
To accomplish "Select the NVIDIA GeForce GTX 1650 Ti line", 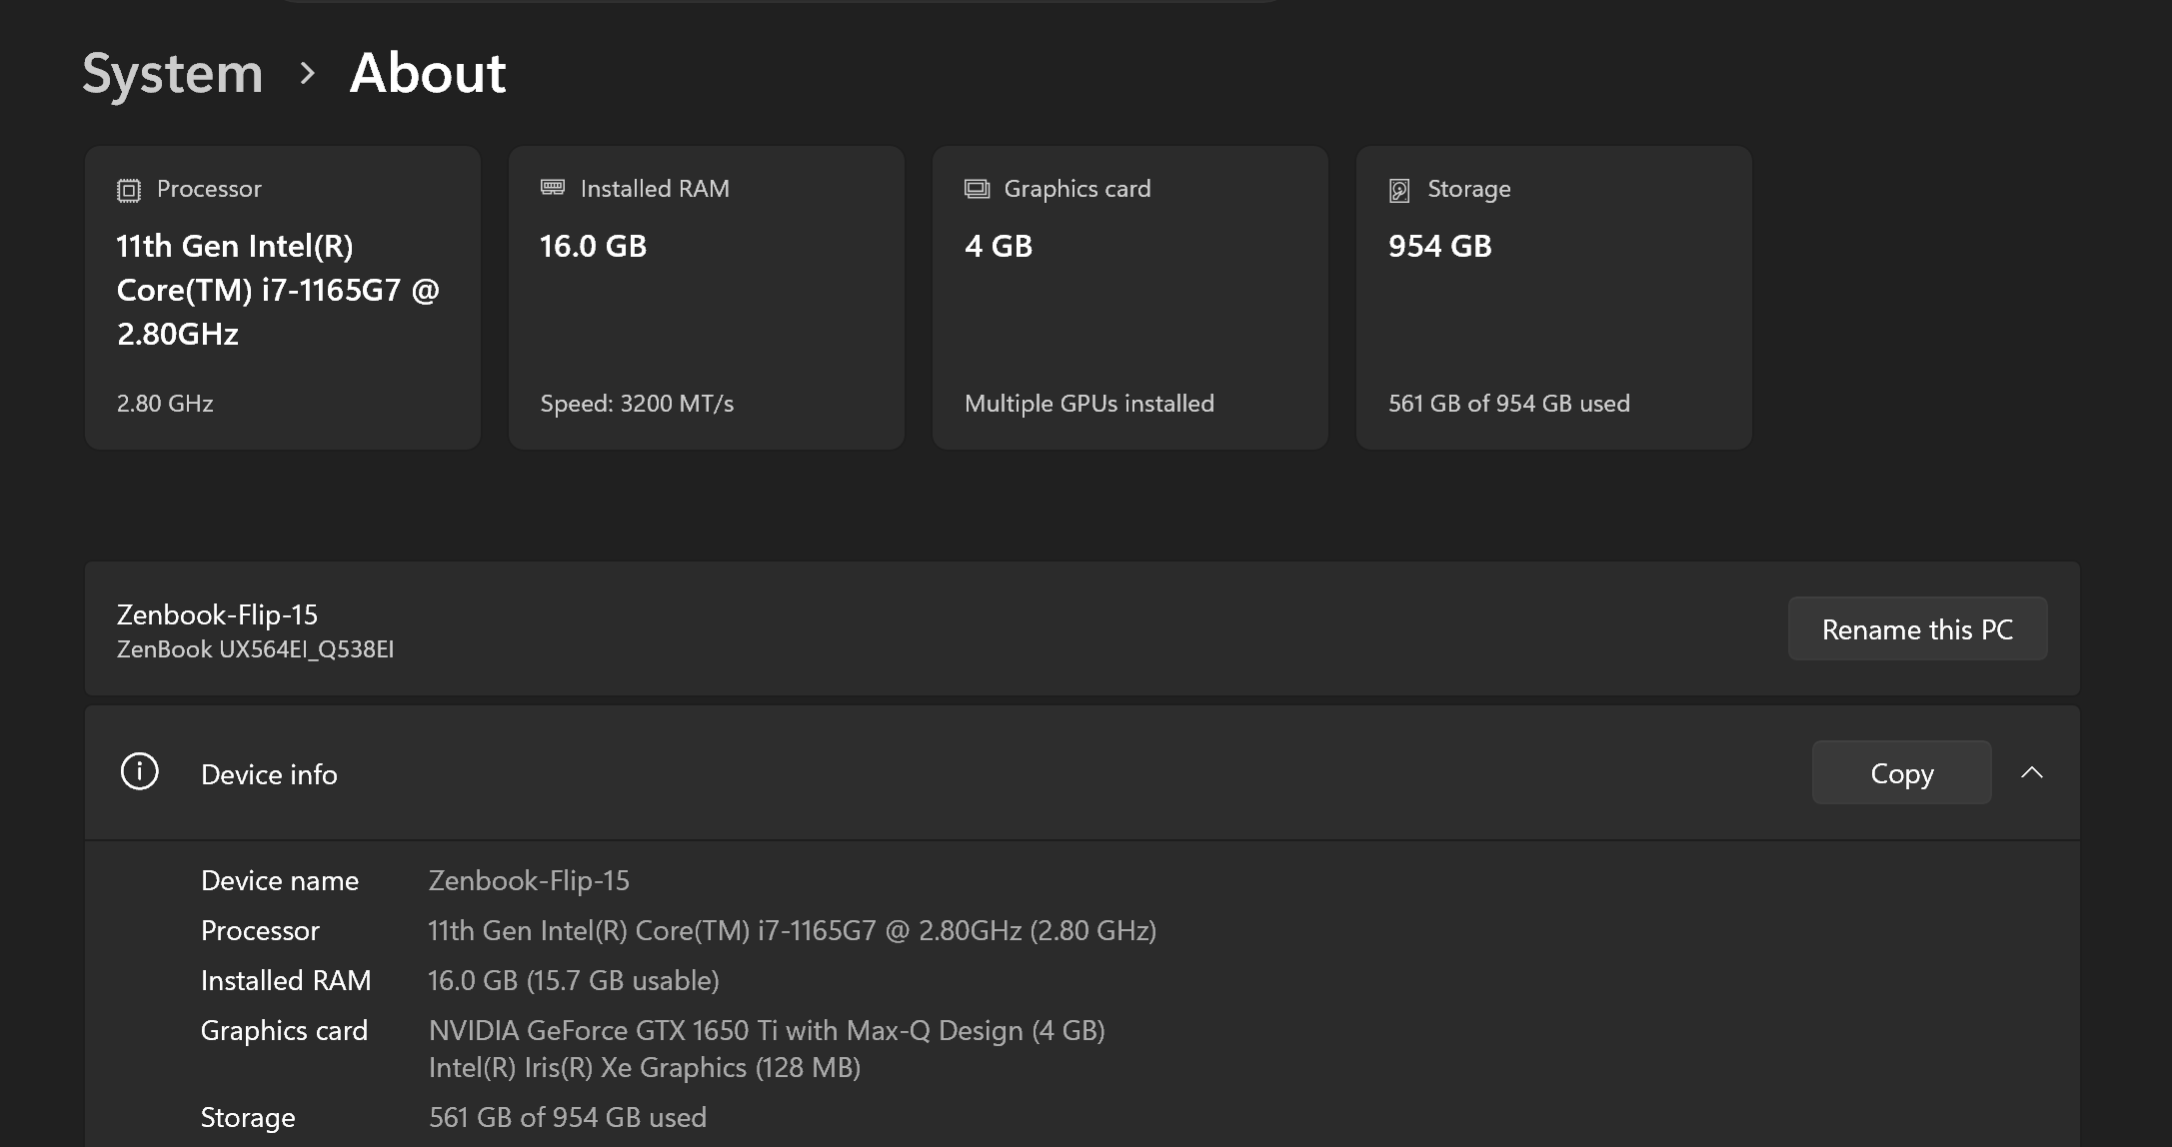I will coord(767,1030).
